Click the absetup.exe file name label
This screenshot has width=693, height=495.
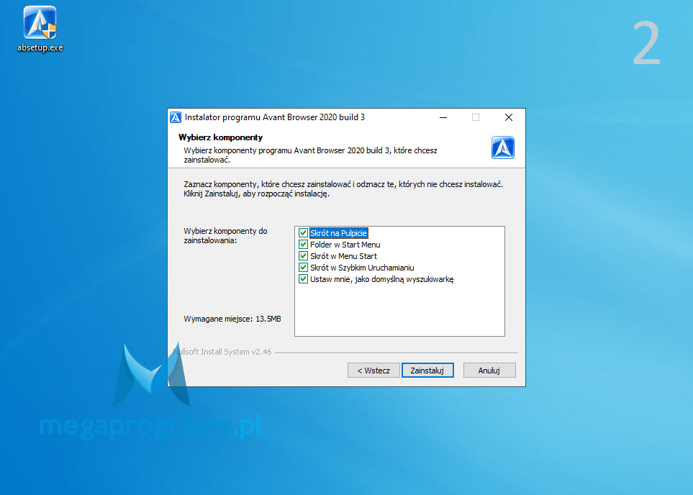(40, 47)
